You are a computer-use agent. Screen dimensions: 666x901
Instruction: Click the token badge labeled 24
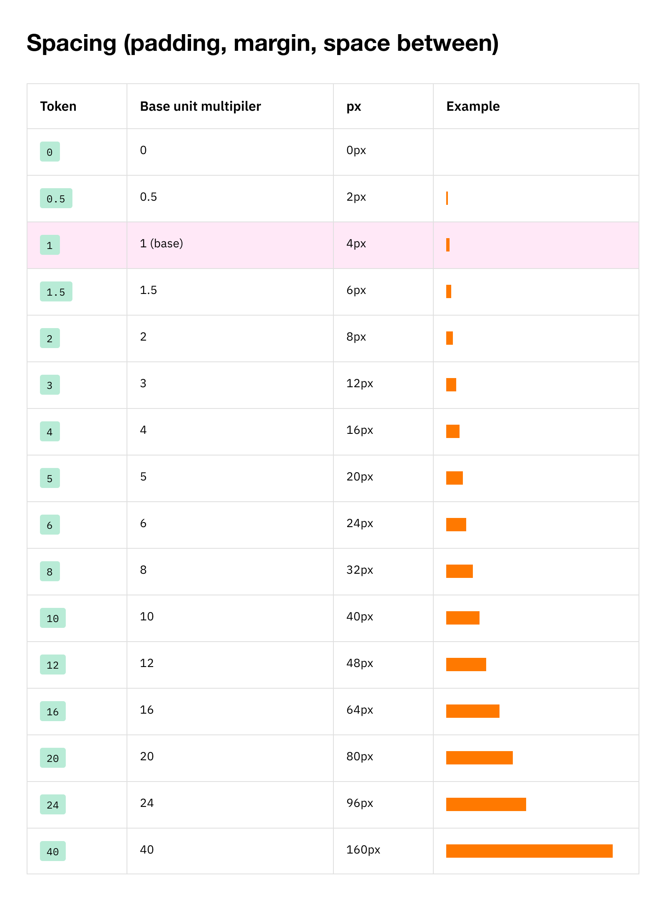pyautogui.click(x=52, y=805)
